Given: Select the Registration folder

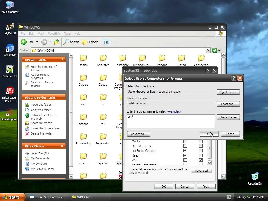Looking at the screenshot, I should (103, 139).
